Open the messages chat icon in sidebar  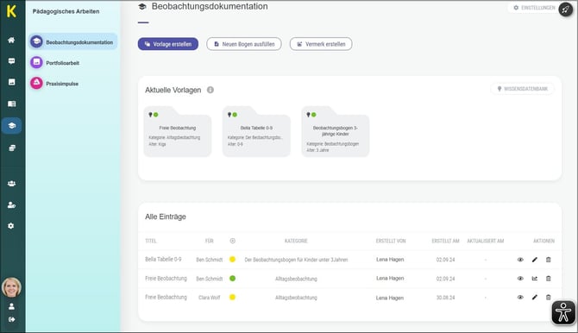tap(11, 61)
